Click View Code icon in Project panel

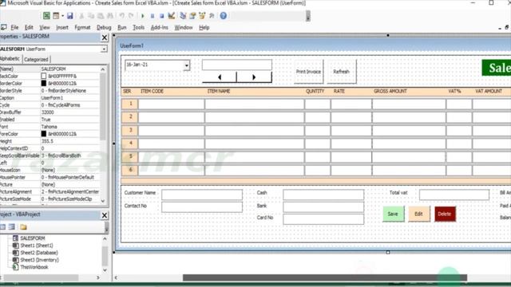tap(3, 226)
